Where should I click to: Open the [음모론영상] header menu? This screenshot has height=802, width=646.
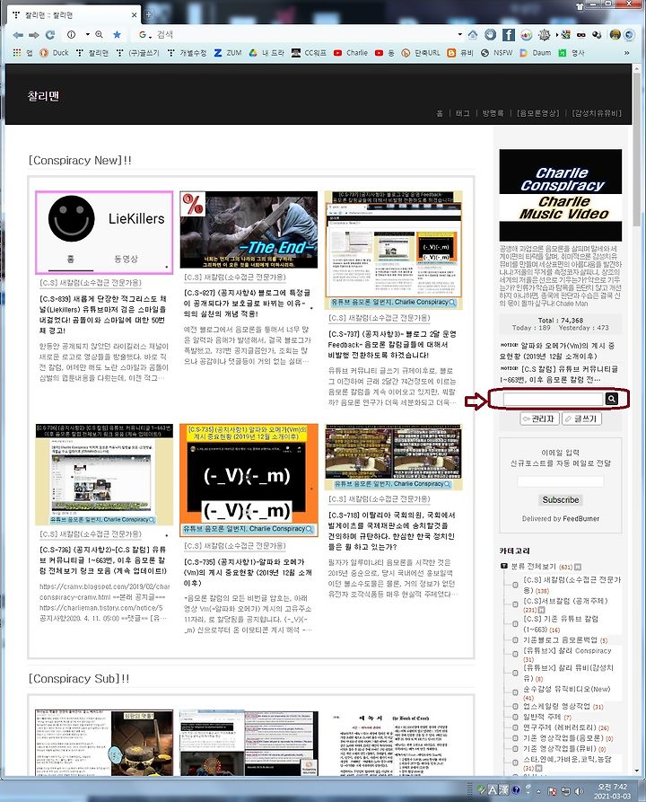[x=538, y=113]
